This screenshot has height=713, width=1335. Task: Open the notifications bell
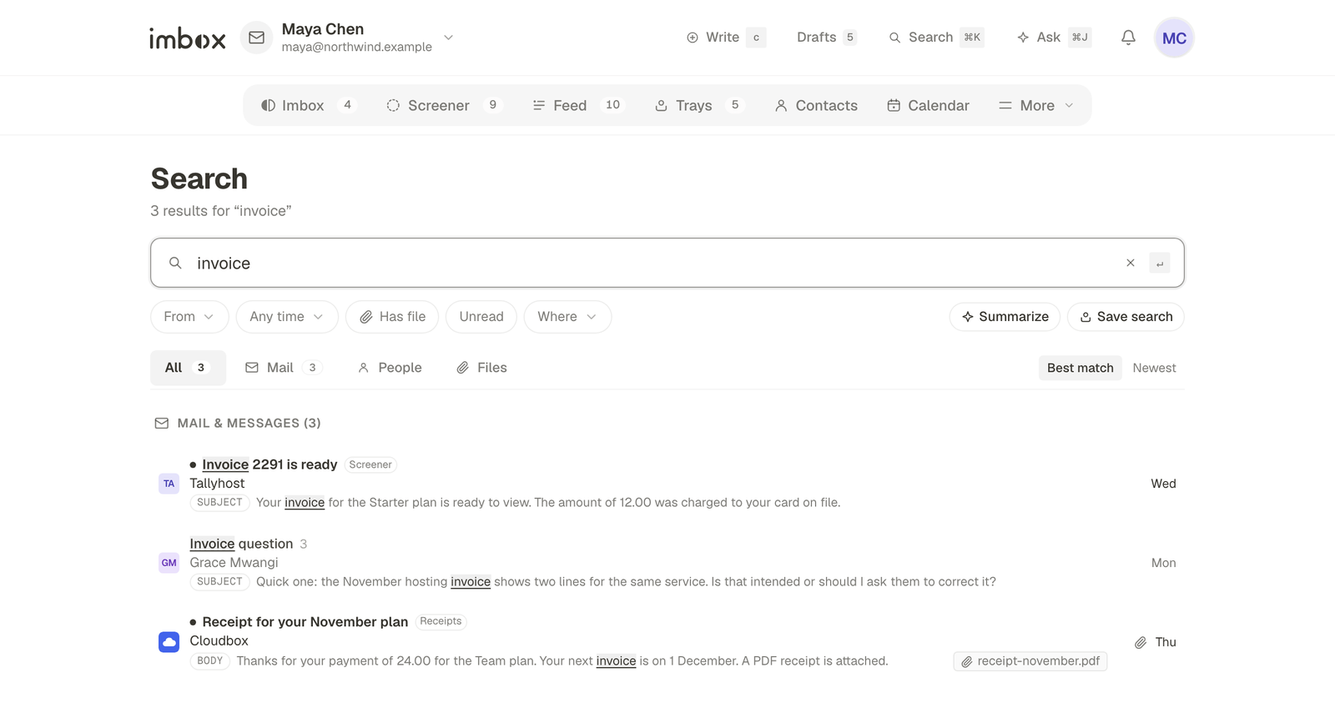1128,38
